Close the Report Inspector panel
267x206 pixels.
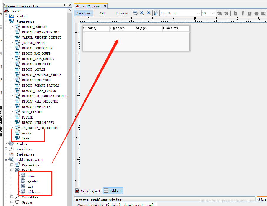click(x=70, y=5)
